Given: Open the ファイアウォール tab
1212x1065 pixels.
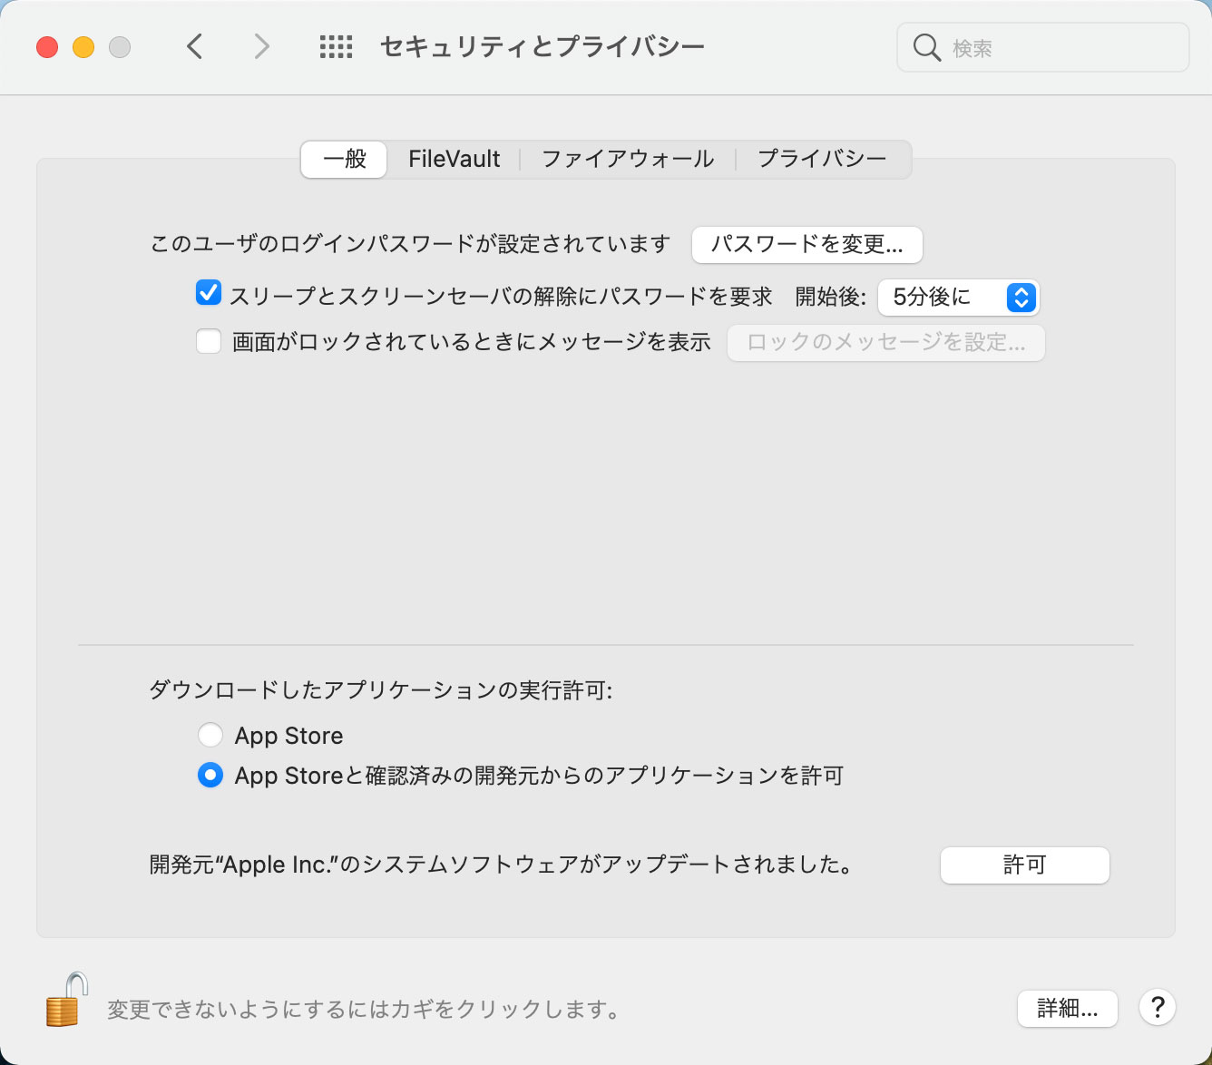Looking at the screenshot, I should coord(628,160).
